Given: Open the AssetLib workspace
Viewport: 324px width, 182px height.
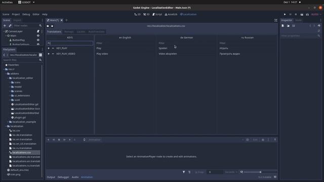Looking at the screenshot, I should (171, 15).
